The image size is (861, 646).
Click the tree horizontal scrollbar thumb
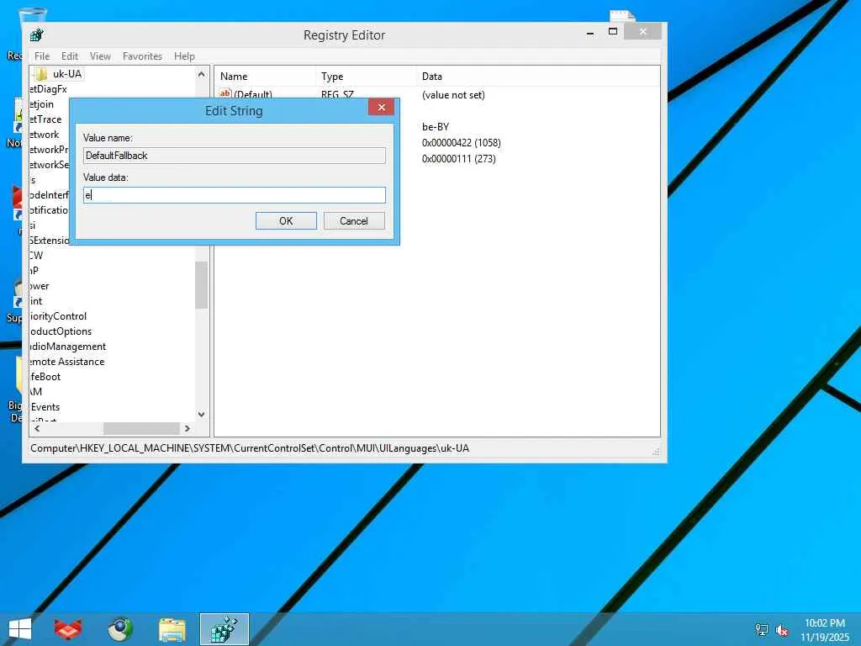tap(141, 428)
